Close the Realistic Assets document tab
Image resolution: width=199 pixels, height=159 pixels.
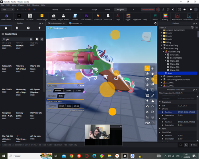click(64, 23)
